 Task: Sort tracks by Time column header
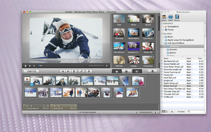(199, 58)
